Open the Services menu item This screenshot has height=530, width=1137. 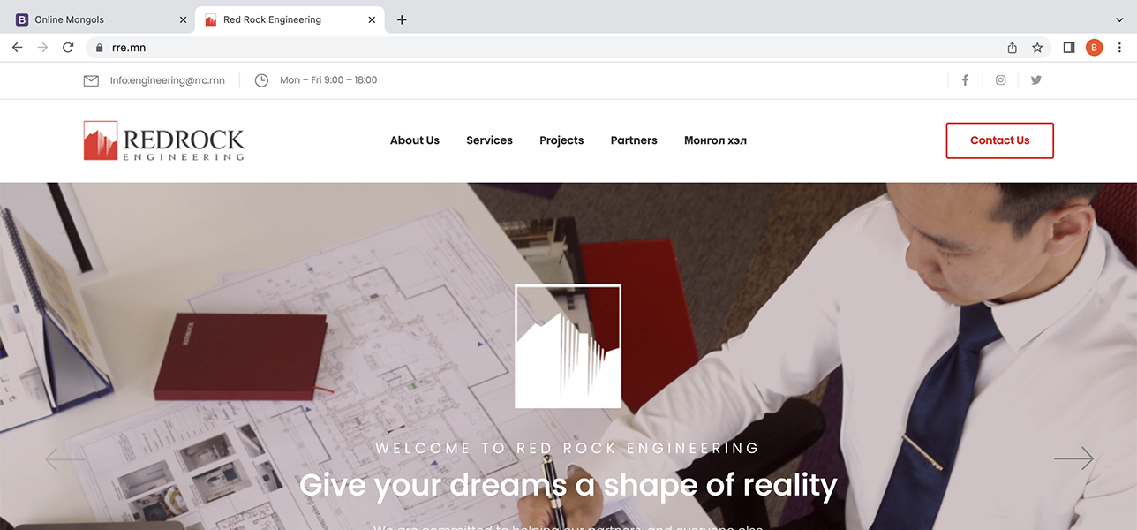[489, 140]
